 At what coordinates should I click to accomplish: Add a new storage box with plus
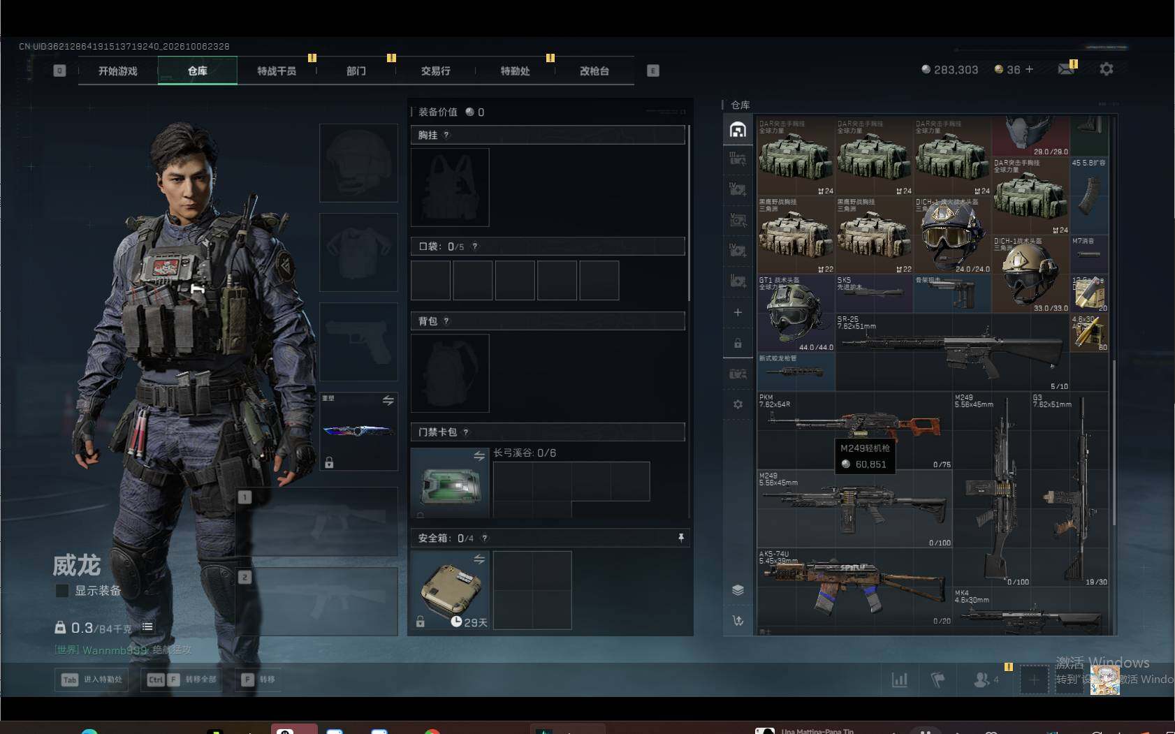click(x=738, y=312)
